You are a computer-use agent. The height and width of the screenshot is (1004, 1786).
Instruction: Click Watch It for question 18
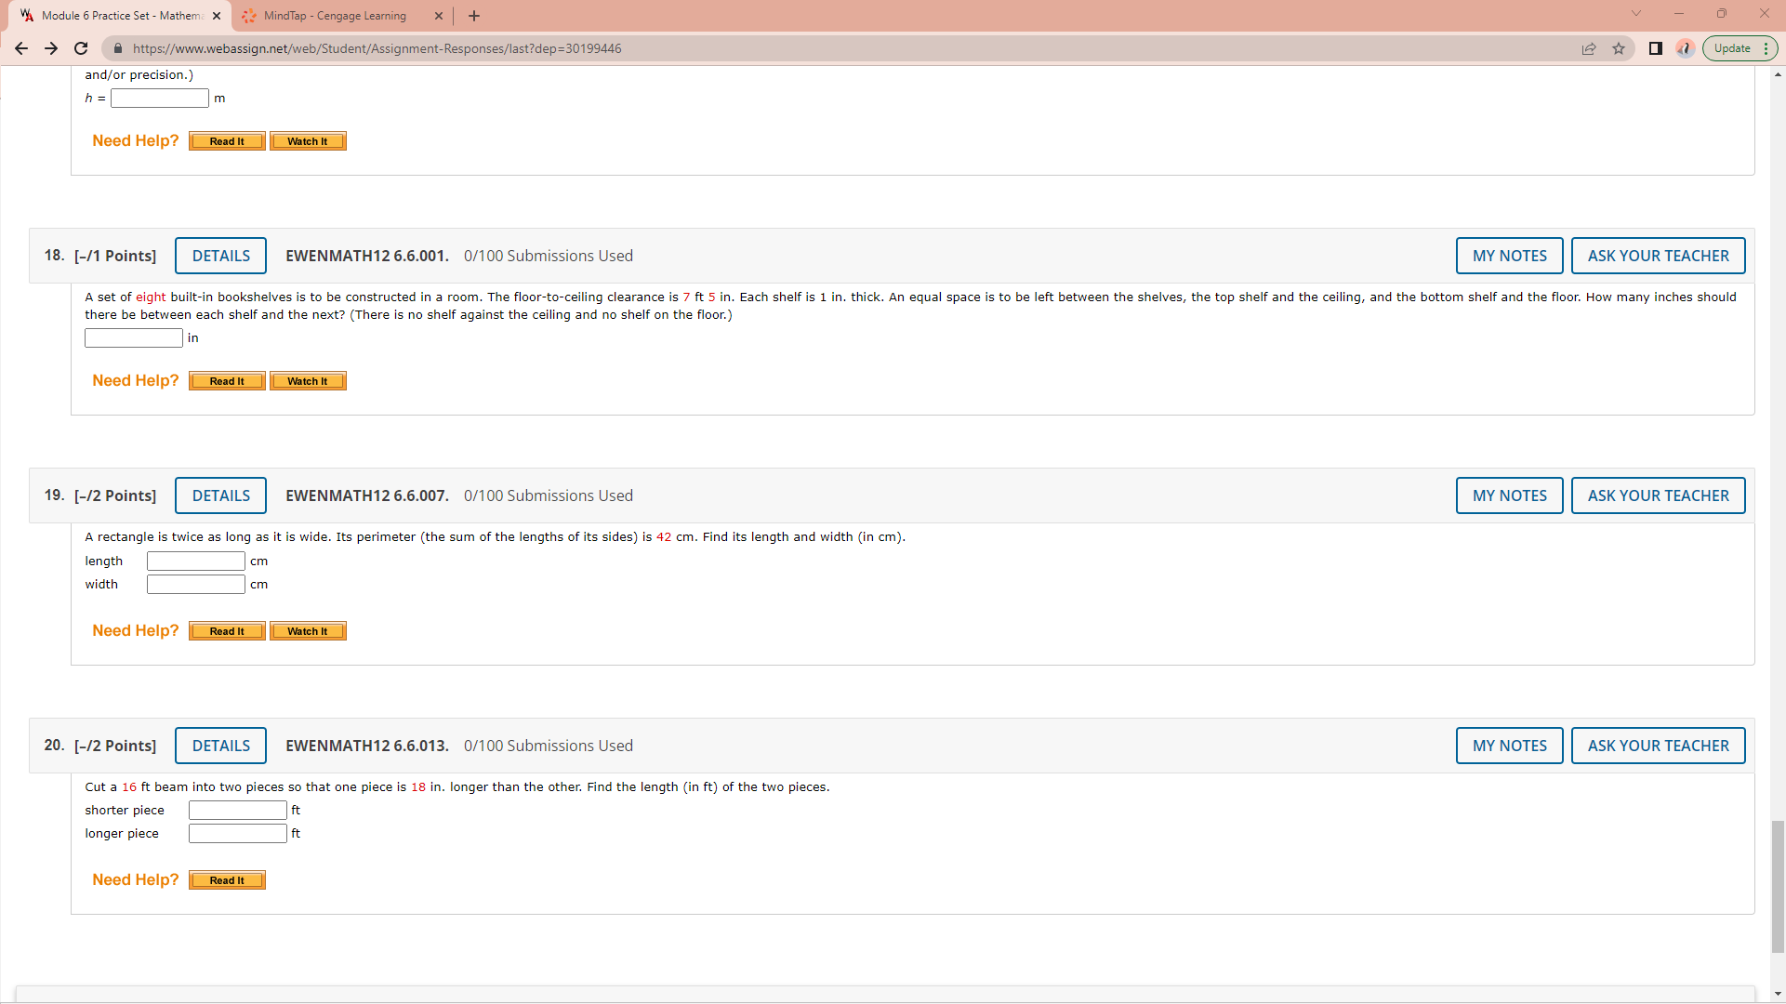click(308, 381)
